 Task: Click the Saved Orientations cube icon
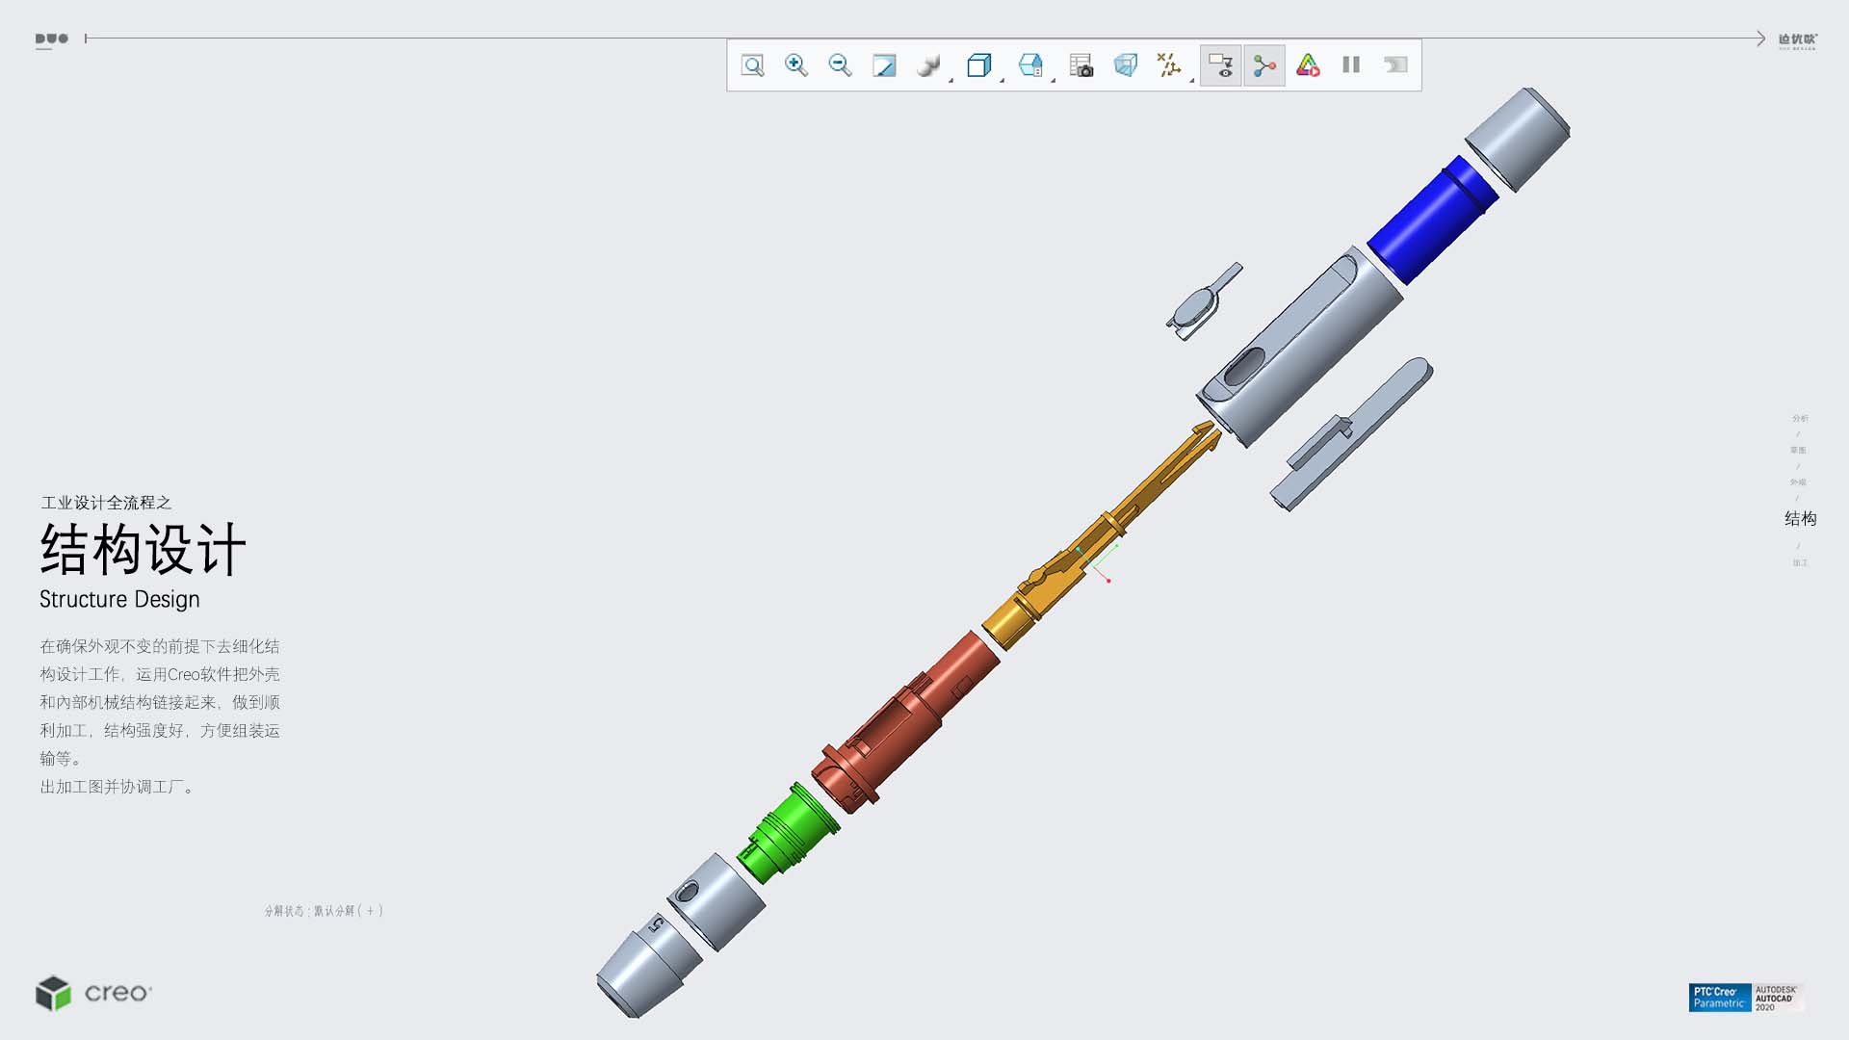click(978, 65)
